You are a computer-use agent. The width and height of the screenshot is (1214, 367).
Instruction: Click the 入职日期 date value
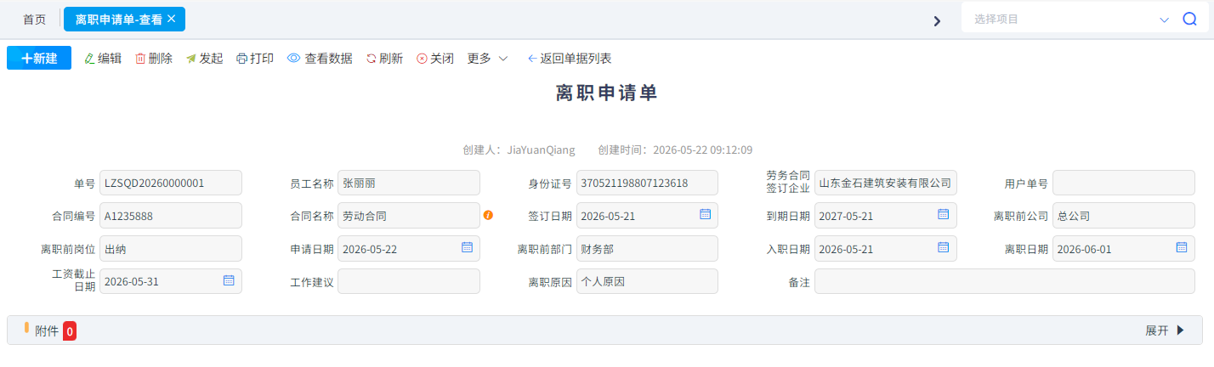point(846,249)
